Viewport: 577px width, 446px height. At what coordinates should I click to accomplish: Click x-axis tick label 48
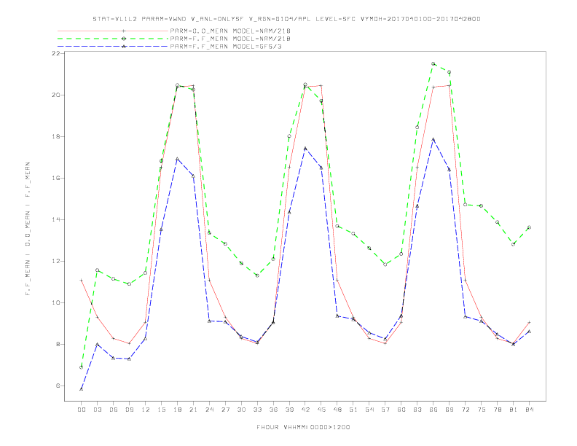tap(337, 410)
